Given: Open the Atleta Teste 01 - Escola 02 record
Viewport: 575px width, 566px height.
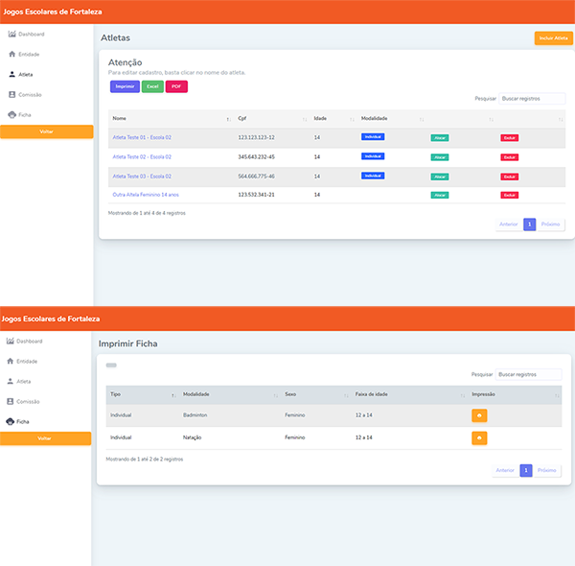Looking at the screenshot, I should (x=142, y=137).
